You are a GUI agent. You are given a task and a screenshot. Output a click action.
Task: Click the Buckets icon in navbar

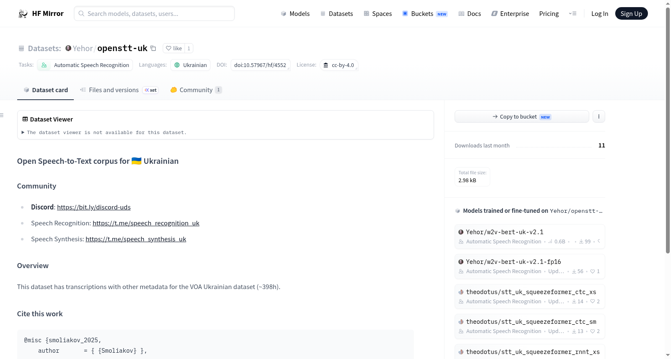405,13
